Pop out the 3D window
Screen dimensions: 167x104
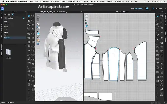82,12
